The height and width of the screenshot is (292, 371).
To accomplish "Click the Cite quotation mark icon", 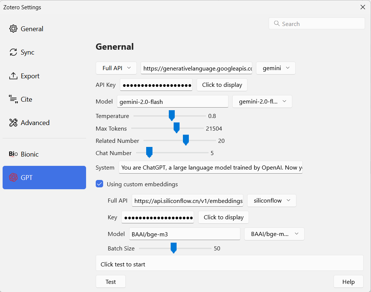I will [13, 99].
